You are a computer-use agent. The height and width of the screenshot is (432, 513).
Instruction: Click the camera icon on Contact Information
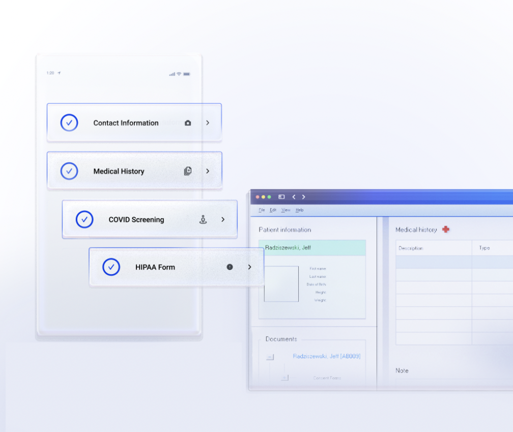(x=188, y=123)
